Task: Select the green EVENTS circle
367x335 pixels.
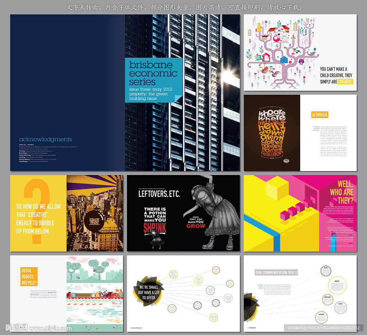Action: coord(340,307)
